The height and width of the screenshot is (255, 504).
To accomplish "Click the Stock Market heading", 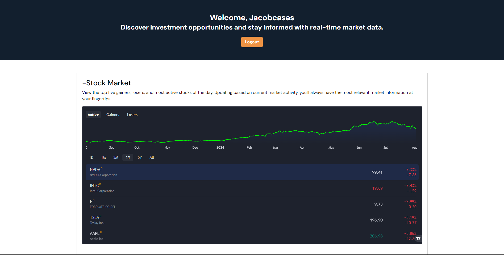I will coord(107,83).
